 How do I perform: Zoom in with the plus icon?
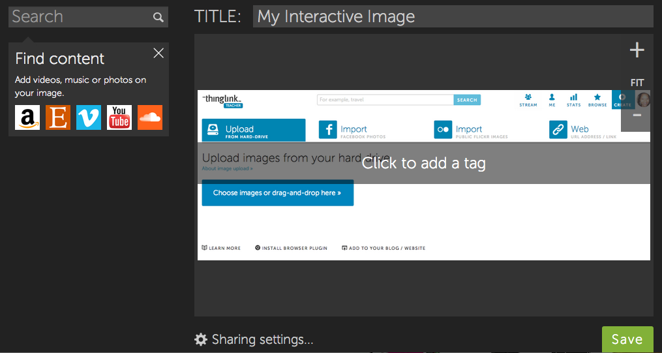point(637,50)
